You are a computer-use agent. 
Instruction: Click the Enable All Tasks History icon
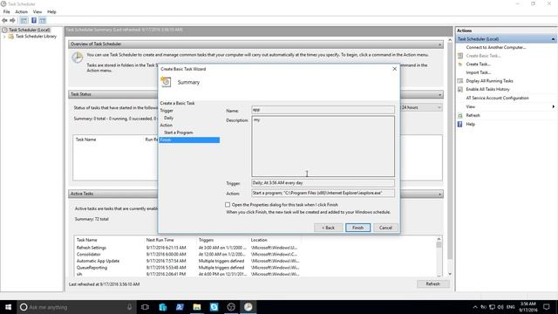coord(460,89)
